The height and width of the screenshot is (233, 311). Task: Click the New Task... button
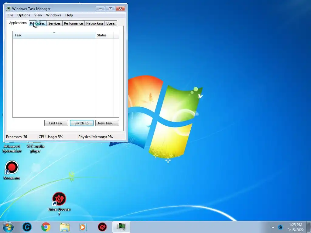tap(107, 123)
